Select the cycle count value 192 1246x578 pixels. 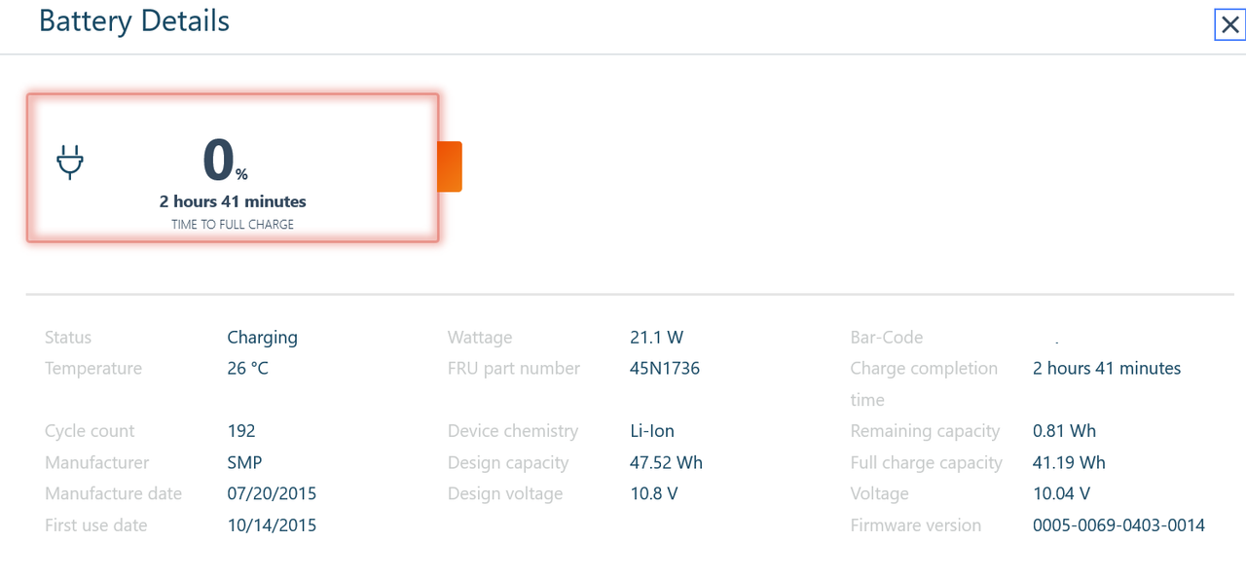click(x=241, y=431)
